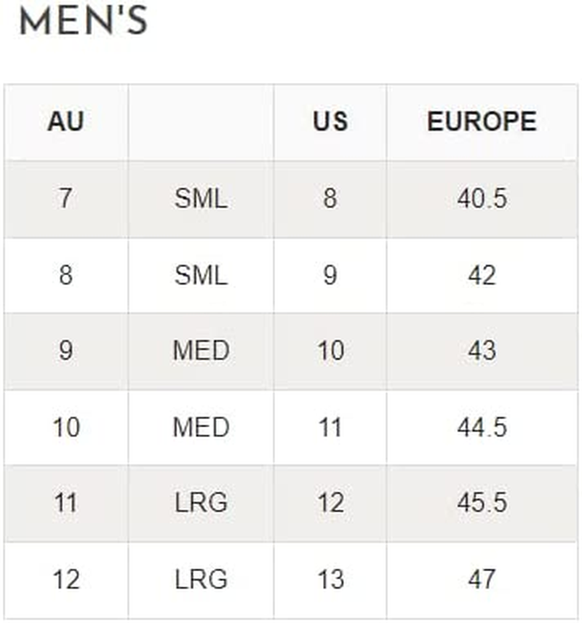This screenshot has width=582, height=623.
Task: Click the US column header
Action: pos(330,122)
